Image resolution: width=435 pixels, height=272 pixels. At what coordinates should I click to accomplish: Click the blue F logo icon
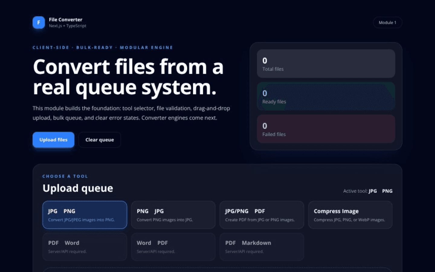pyautogui.click(x=39, y=22)
